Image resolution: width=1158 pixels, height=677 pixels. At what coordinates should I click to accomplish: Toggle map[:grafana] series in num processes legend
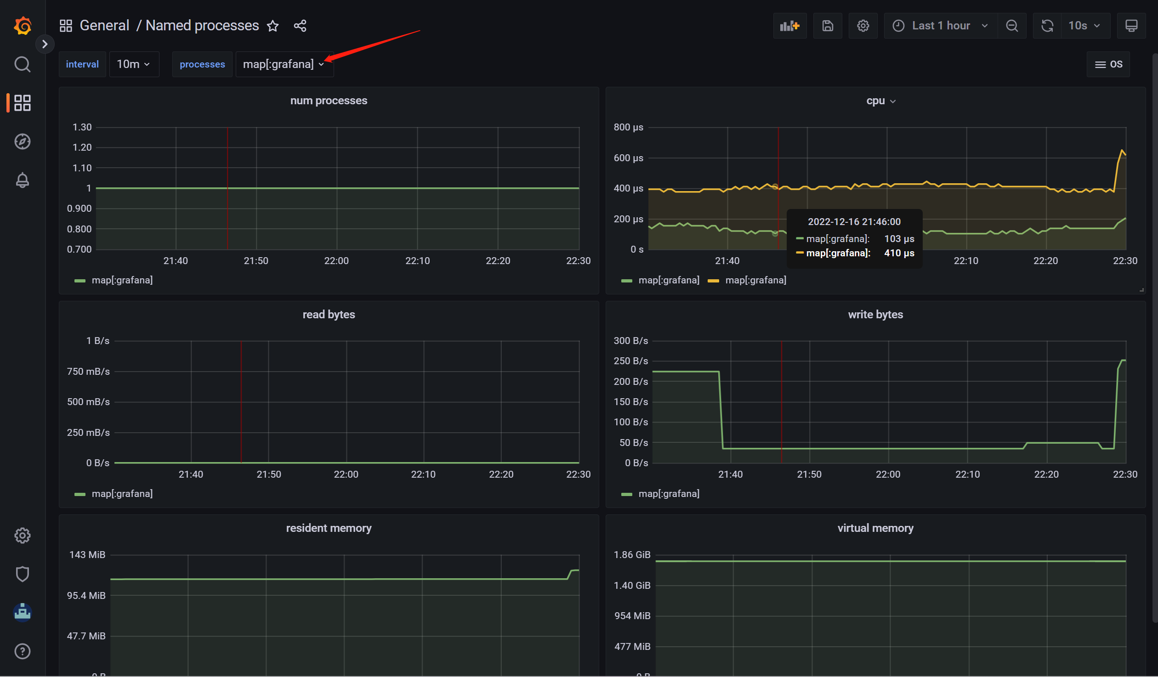(122, 280)
